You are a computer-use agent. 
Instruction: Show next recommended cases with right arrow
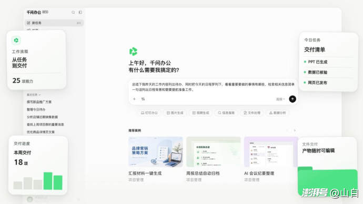[x=295, y=130]
